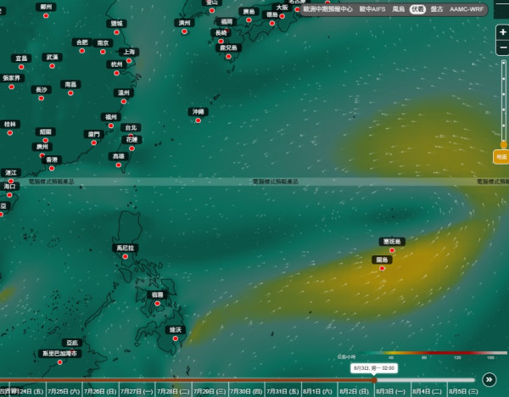Jump timeline to 7月30日 (四)
Screen dimensions: 509x397
click(x=246, y=391)
